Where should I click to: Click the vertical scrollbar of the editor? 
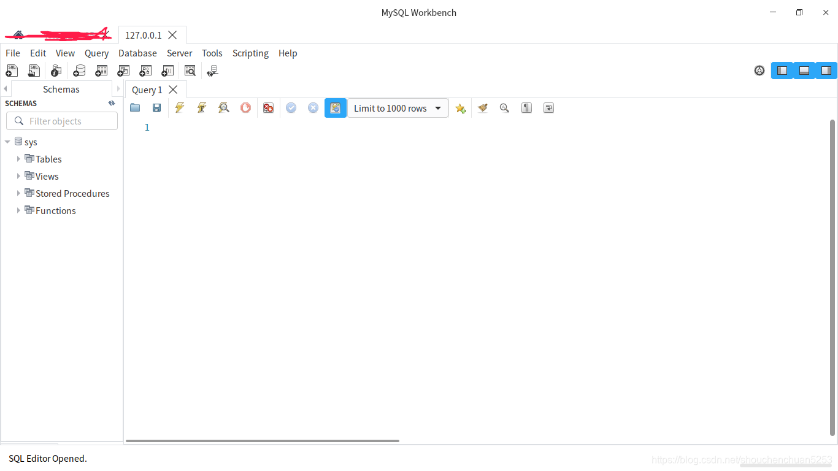(x=832, y=277)
